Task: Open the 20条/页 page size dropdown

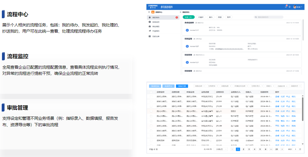Action: point(220,149)
